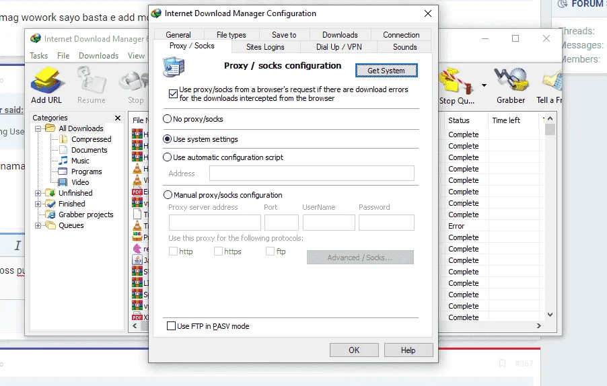Switch to the Save to tab
This screenshot has height=386, width=607.
(284, 35)
